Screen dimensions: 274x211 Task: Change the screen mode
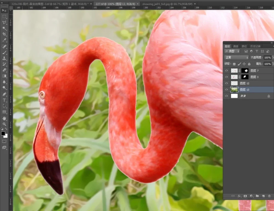[x=4, y=148]
